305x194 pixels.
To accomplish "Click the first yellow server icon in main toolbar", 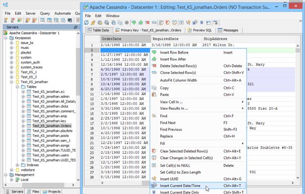I will (6, 20).
